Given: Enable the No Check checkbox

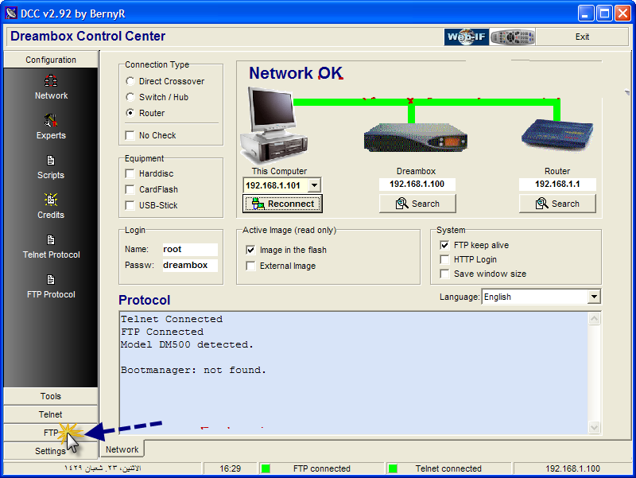Looking at the screenshot, I should [x=130, y=135].
